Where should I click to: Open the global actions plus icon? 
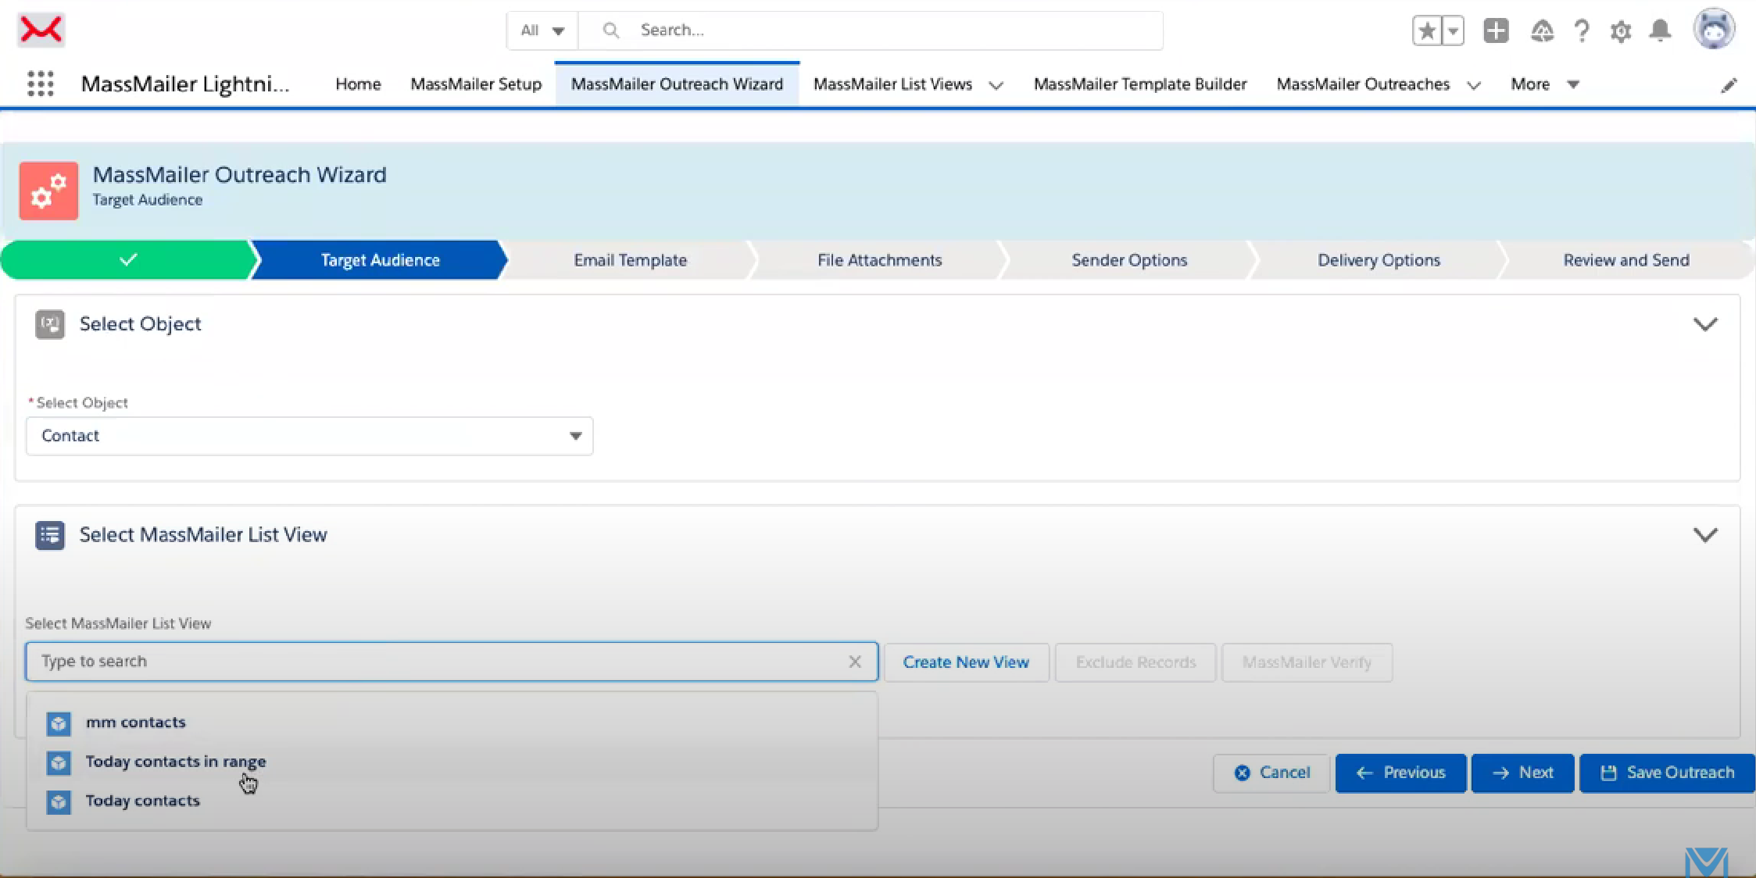pos(1496,31)
